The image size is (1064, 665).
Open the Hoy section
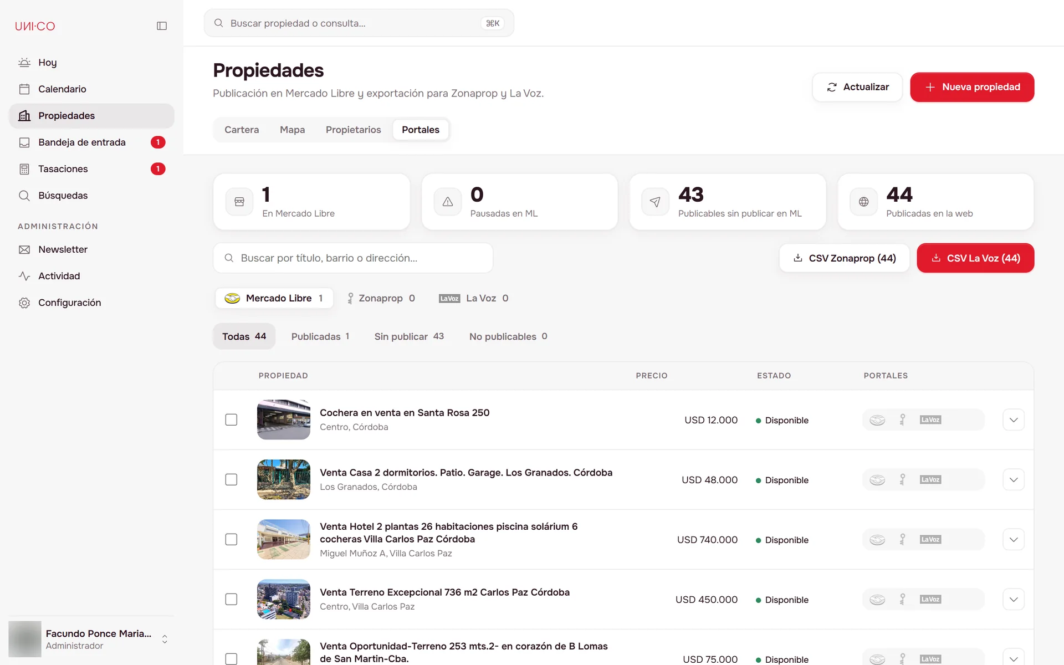(91, 63)
